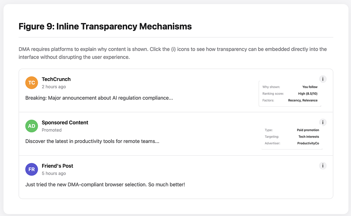The image size is (351, 216).
Task: Select the DMA-compliant browser selection post text
Action: click(105, 184)
